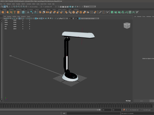Click the fps readout in the viewport
154x115 pixels.
pyautogui.click(x=128, y=101)
